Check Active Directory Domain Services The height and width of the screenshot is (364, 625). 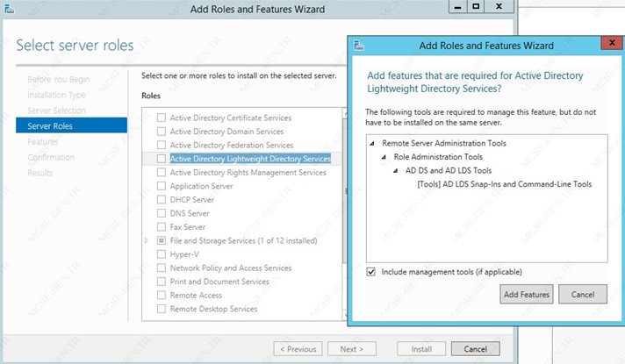pyautogui.click(x=161, y=132)
